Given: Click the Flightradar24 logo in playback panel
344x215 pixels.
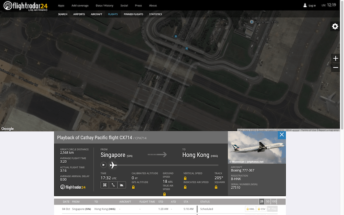Looking at the screenshot, I should [x=72, y=187].
